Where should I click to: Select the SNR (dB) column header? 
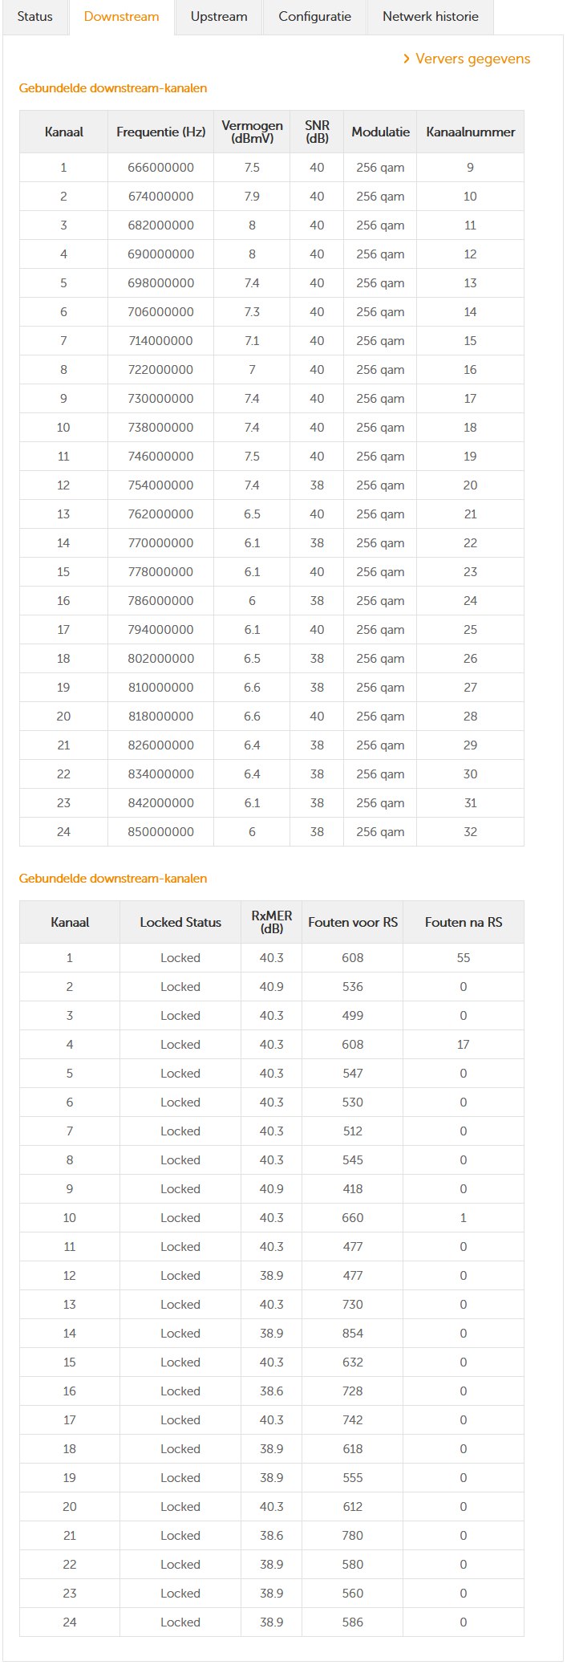coord(317,132)
